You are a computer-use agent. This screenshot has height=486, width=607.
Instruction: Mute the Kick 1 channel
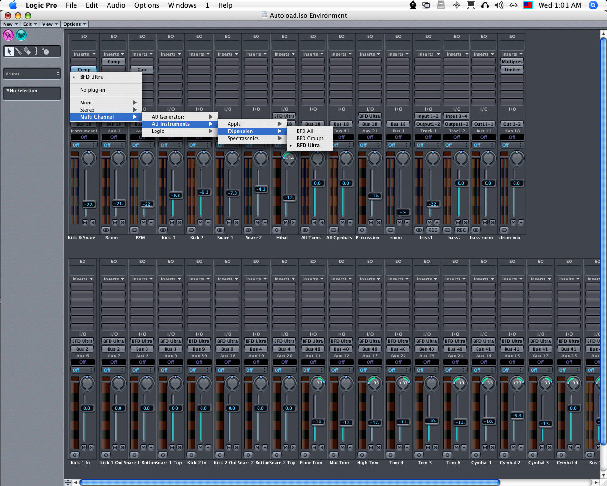click(x=172, y=222)
